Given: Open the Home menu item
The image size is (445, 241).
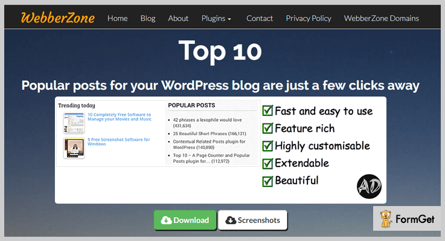Looking at the screenshot, I should [118, 19].
